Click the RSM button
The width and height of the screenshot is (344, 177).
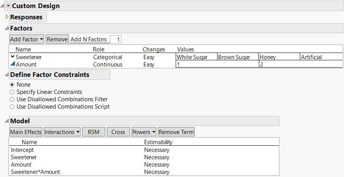click(94, 132)
